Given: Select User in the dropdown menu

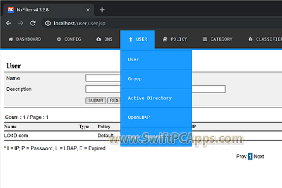Looking at the screenshot, I should point(156,60).
